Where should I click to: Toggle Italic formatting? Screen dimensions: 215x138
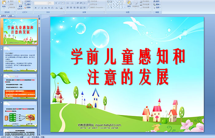(x=39, y=8)
